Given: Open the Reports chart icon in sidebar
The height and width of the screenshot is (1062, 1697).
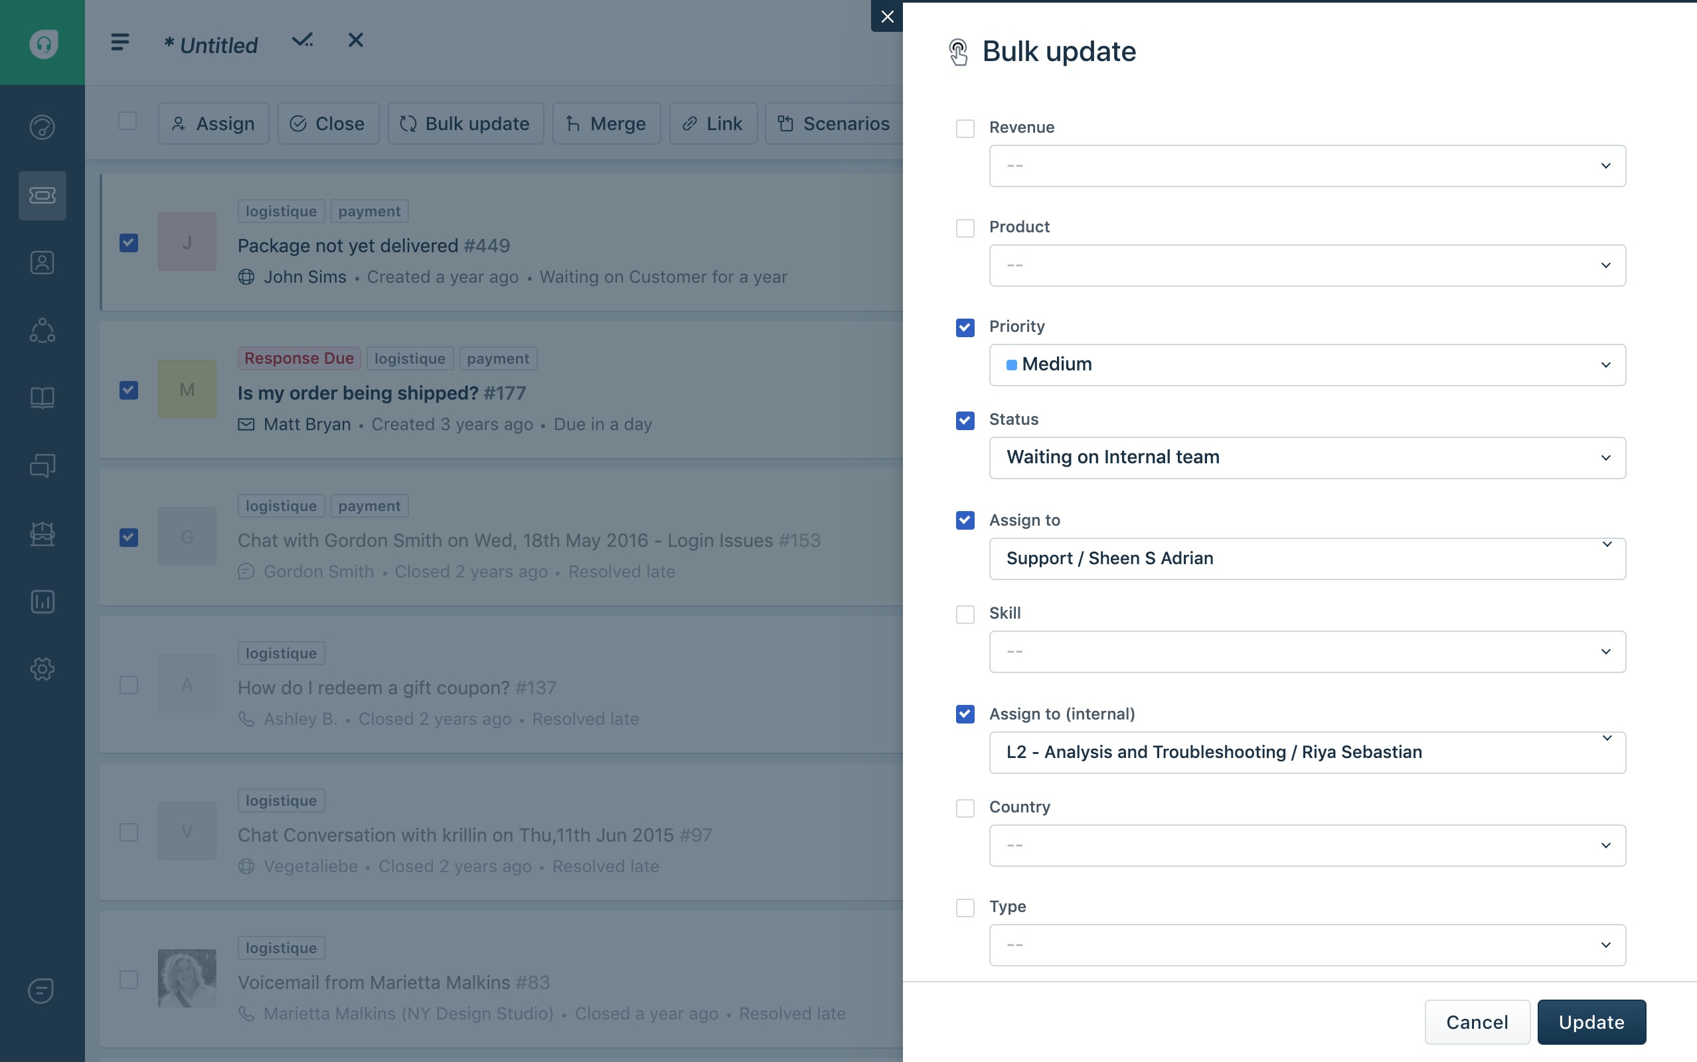Looking at the screenshot, I should [x=42, y=601].
